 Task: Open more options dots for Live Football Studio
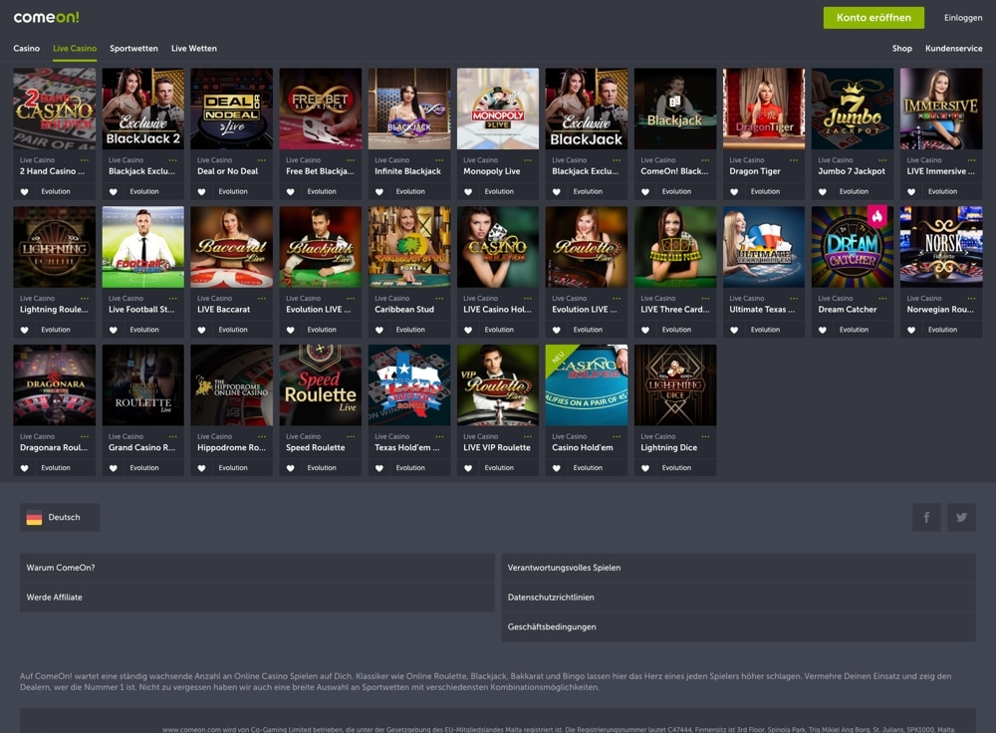coord(173,299)
